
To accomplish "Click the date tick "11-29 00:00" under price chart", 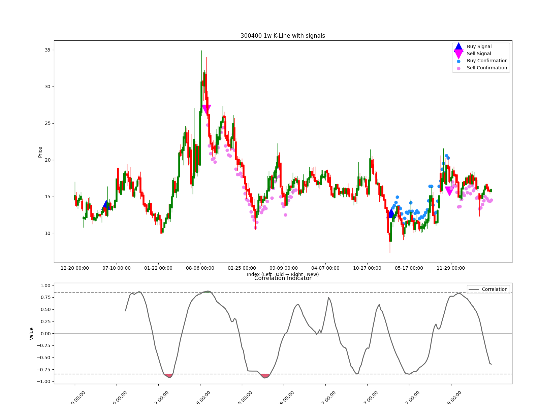I will (x=451, y=268).
